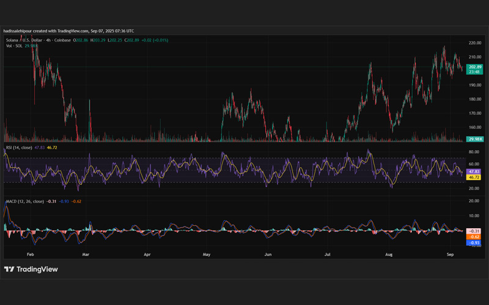The image size is (489, 305).
Task: Click the yellow 46.72 value in RSI legend
Action: (52, 148)
